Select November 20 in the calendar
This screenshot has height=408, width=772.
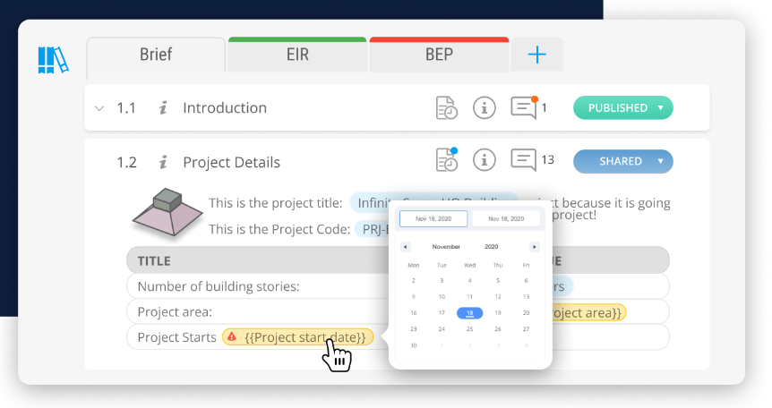click(x=526, y=313)
